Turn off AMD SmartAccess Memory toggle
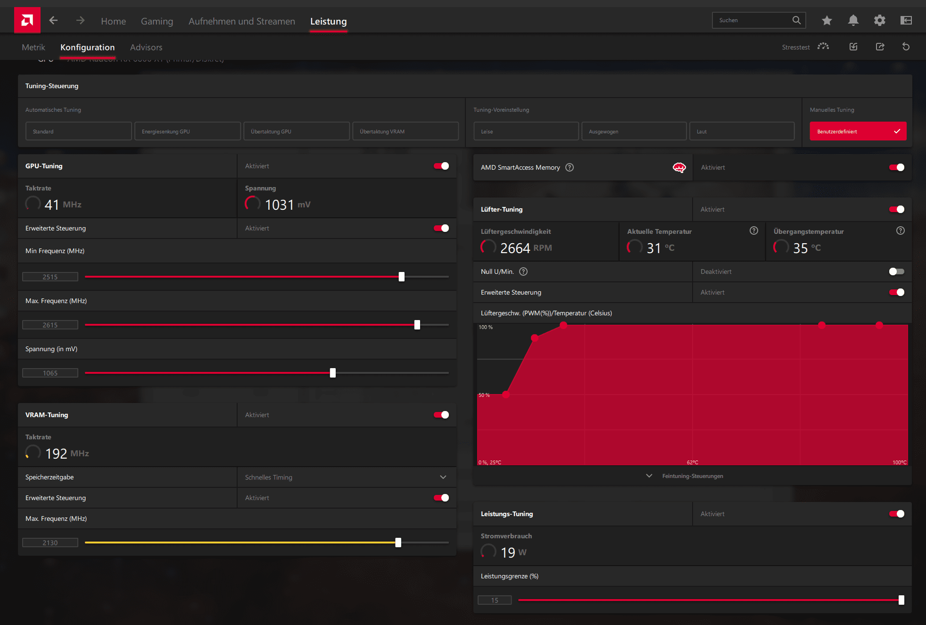 (896, 167)
